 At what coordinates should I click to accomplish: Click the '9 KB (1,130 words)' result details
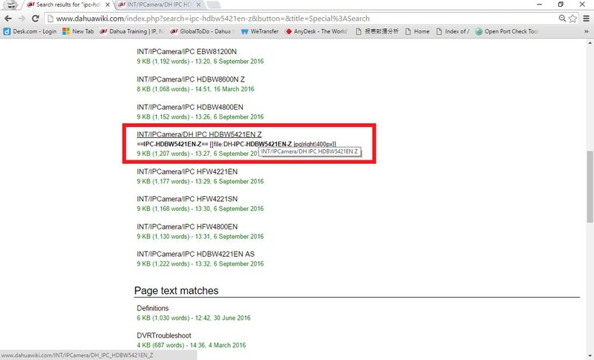(x=200, y=237)
